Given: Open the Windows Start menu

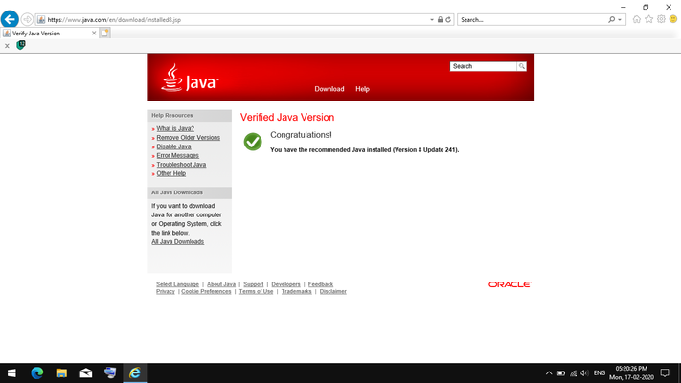Looking at the screenshot, I should (11, 373).
